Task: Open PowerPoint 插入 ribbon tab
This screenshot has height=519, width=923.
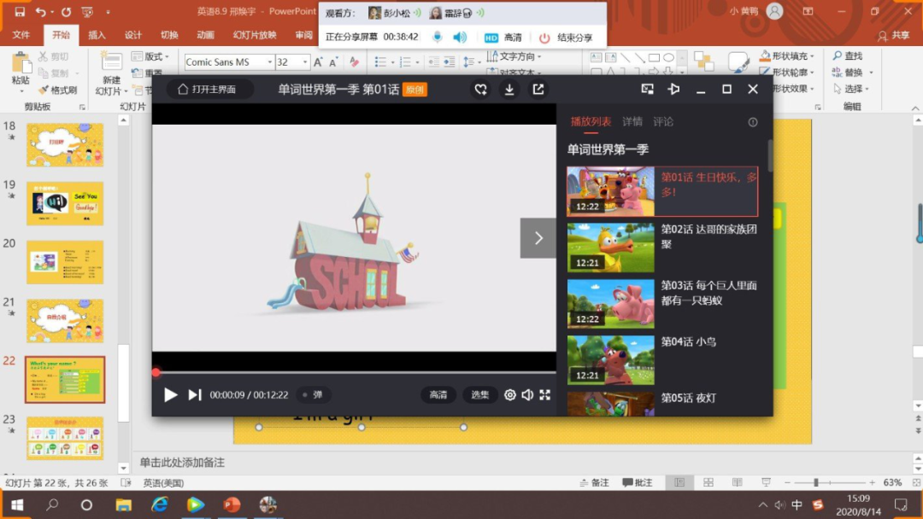Action: pyautogui.click(x=97, y=35)
